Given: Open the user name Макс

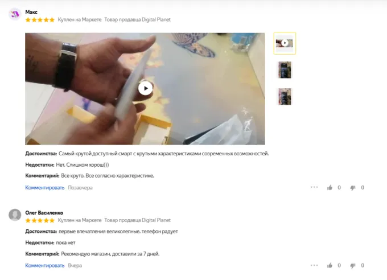Looking at the screenshot, I should 31,12.
